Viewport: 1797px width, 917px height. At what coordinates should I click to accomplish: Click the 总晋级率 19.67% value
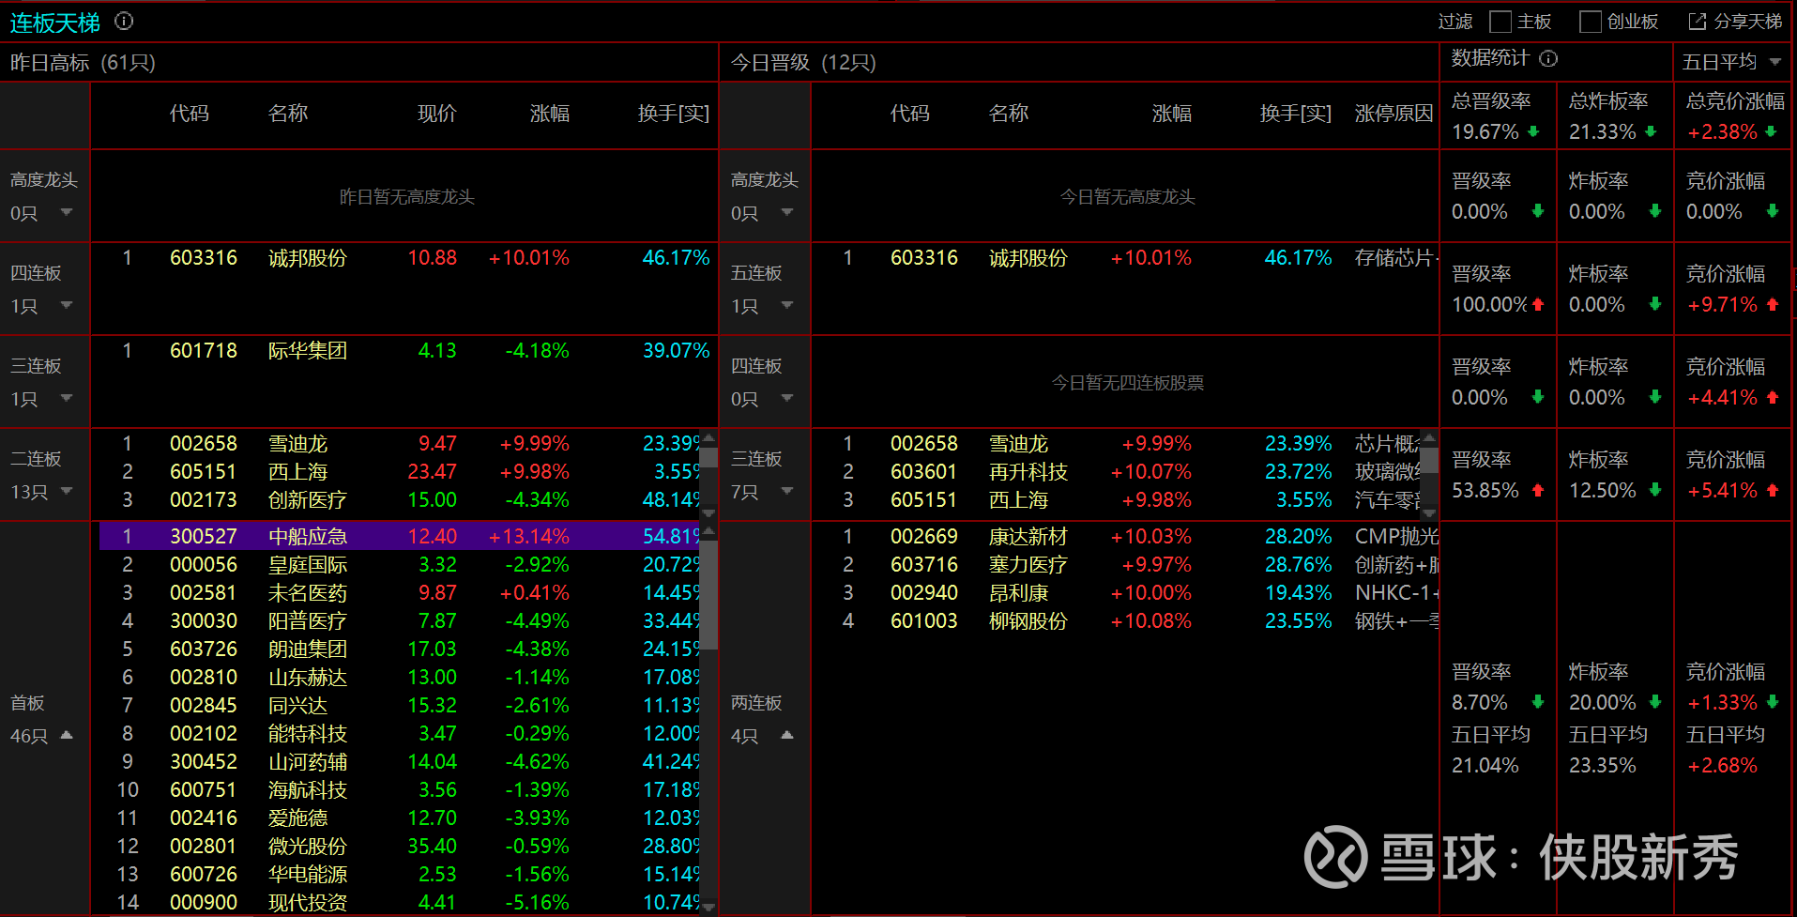point(1485,132)
